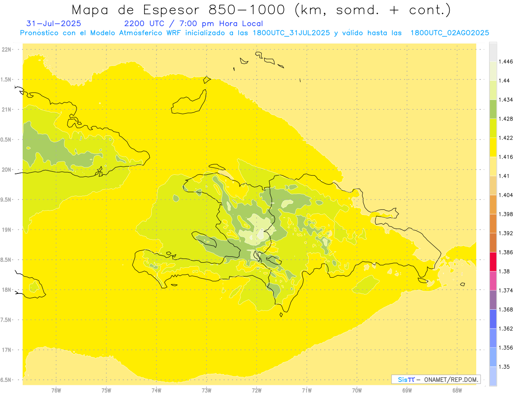Screen dimensions: 513x396
Task: Click the 18N latitude axis label
Action: tap(6, 290)
